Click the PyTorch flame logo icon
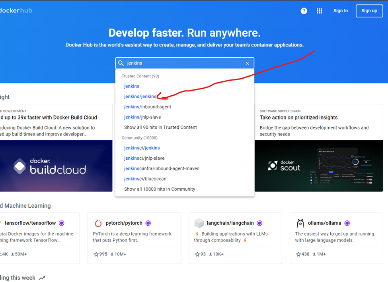This screenshot has height=282, width=388. [98, 223]
